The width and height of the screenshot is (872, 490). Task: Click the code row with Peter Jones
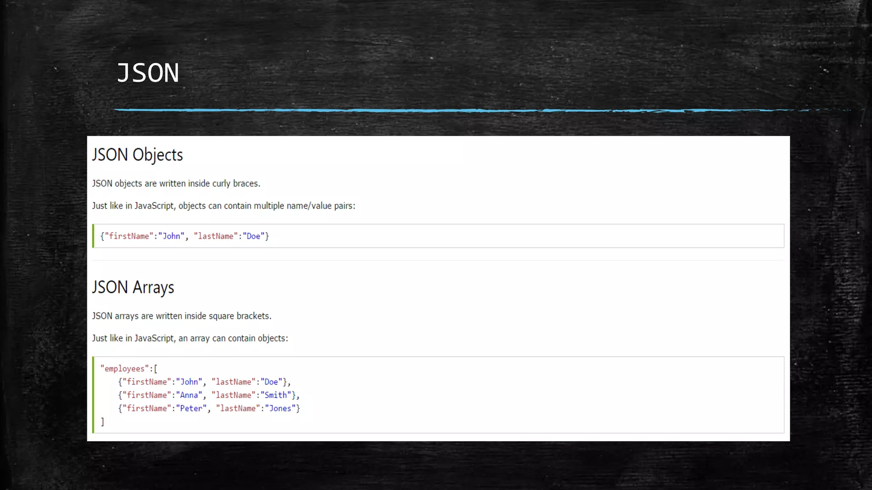click(x=209, y=408)
